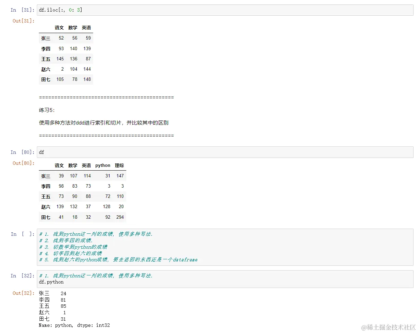This screenshot has width=418, height=333.
Task: Click value 41 in the Out[80] table
Action: pyautogui.click(x=61, y=217)
